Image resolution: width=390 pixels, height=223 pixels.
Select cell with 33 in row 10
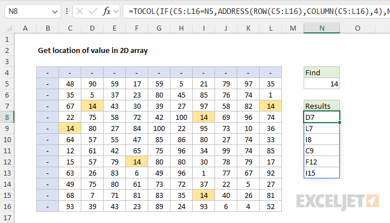click(x=271, y=139)
